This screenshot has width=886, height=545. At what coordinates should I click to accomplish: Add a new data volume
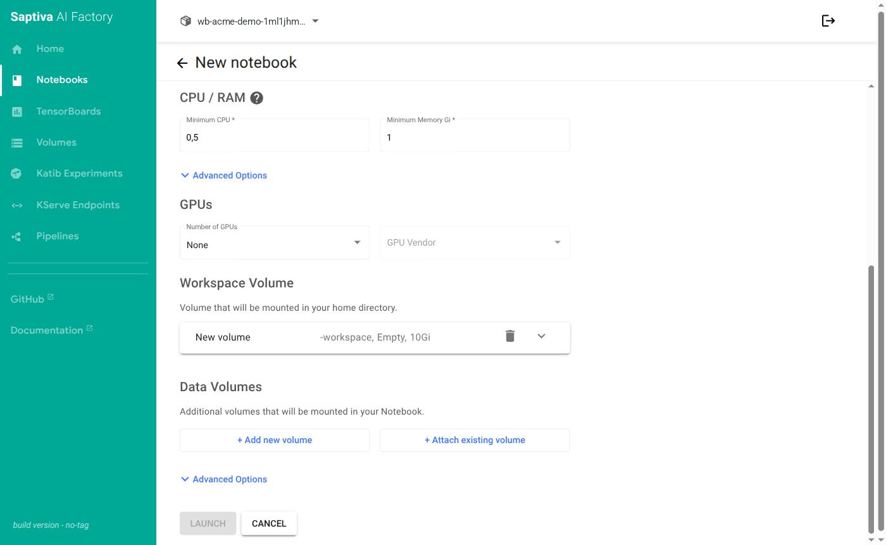pos(275,440)
